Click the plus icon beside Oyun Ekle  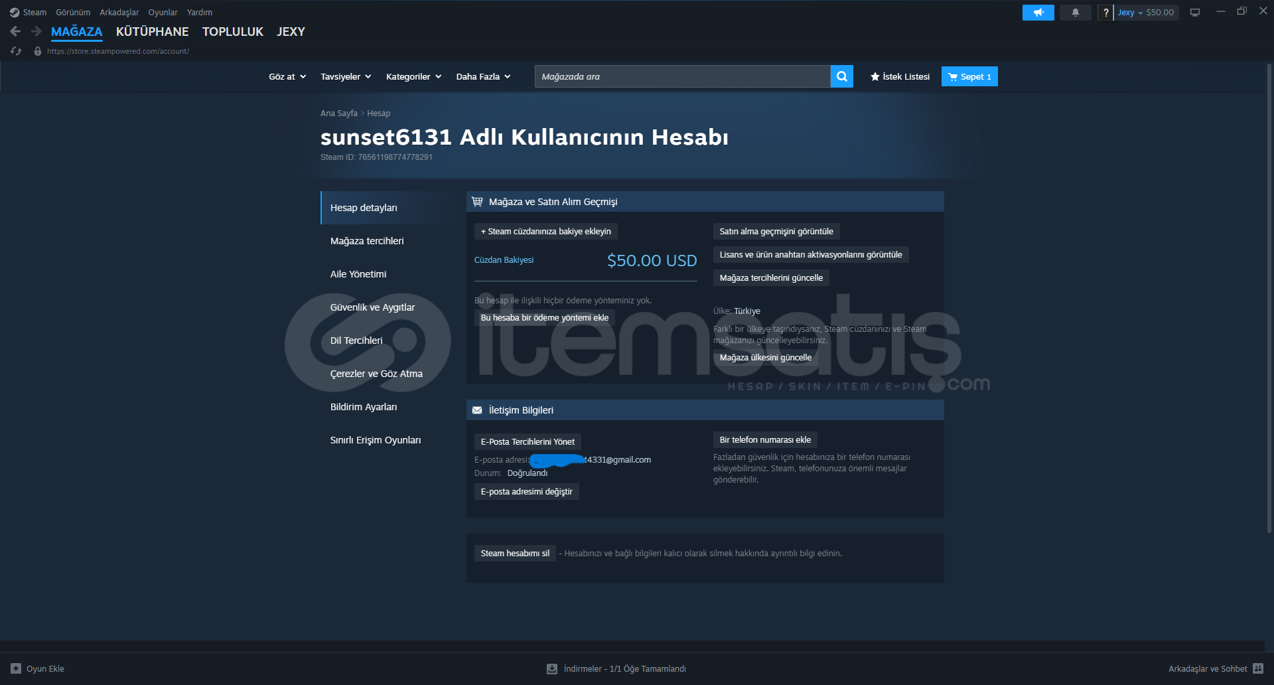tap(16, 668)
